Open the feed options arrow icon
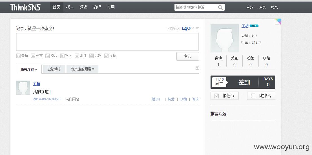Screen dimensions: 312x155 197,68
